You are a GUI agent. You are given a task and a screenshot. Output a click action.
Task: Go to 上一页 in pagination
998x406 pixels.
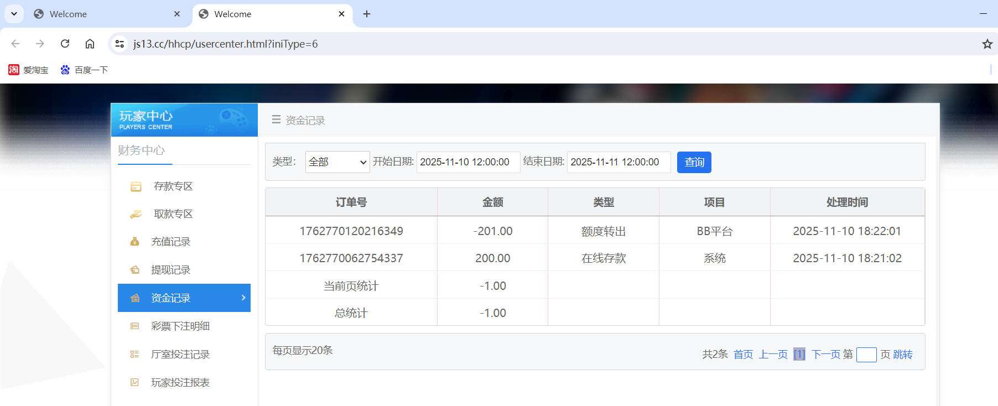tap(773, 355)
